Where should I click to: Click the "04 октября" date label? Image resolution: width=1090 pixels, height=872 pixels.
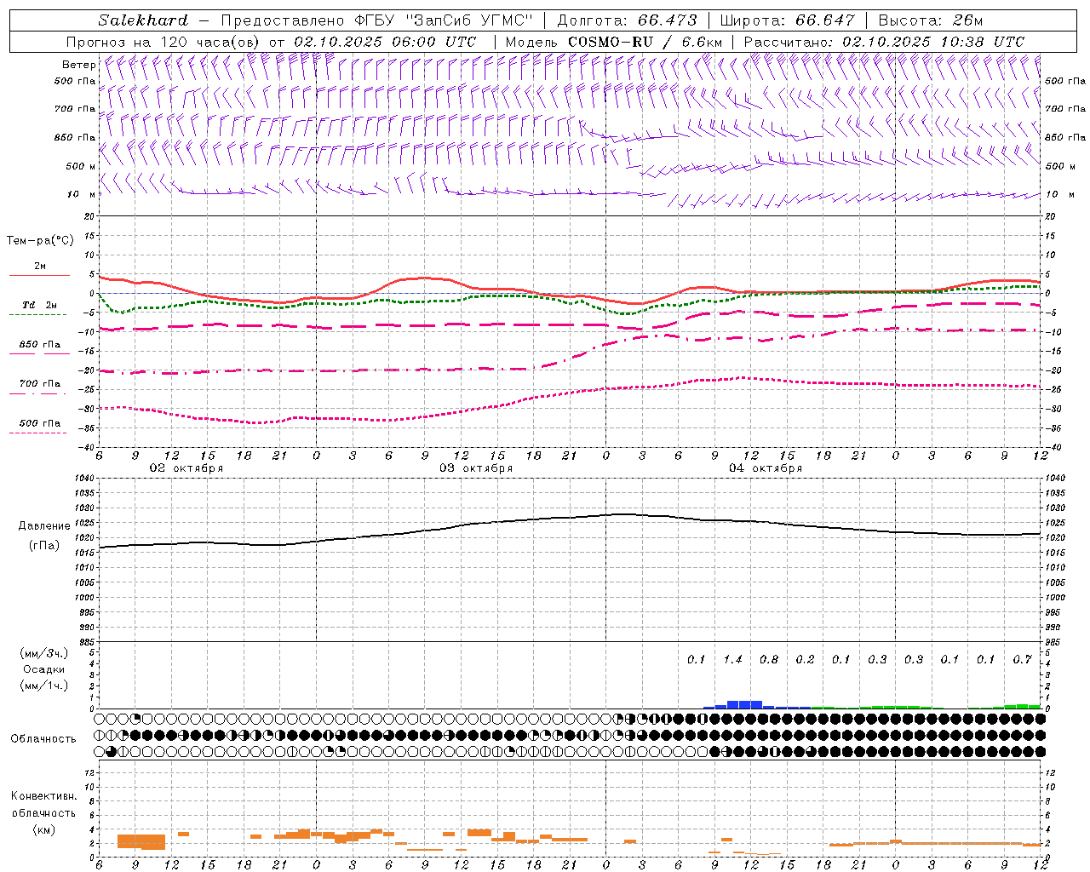pyautogui.click(x=766, y=468)
